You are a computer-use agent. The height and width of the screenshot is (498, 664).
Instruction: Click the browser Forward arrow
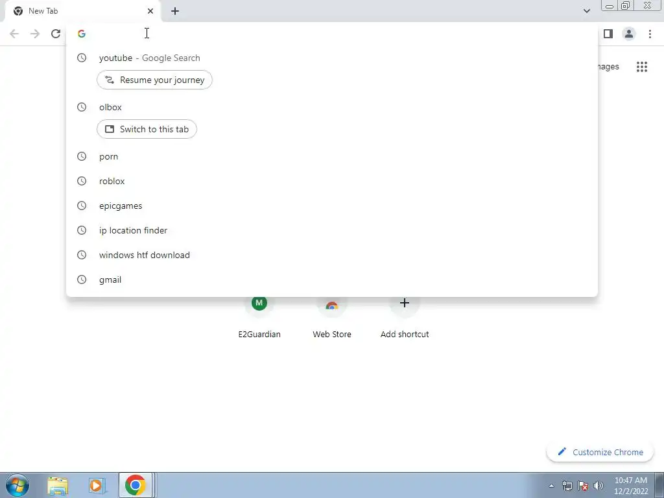tap(35, 34)
